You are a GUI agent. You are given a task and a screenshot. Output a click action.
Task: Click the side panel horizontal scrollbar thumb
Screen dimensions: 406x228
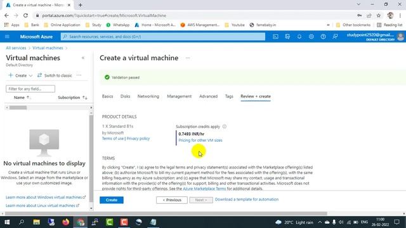tap(18, 108)
